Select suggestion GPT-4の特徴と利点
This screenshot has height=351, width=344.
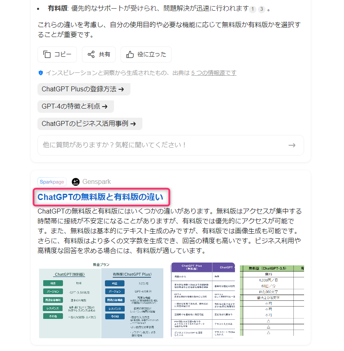point(76,106)
